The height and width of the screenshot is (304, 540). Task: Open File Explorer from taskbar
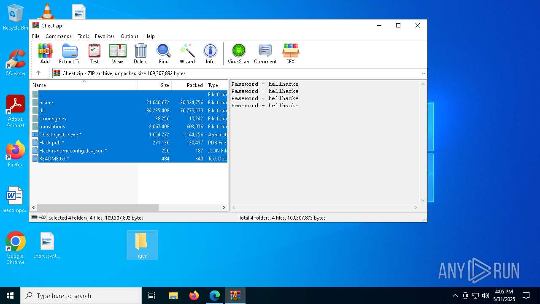173,296
